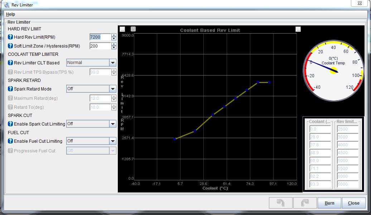Expand the Spark Retard Mode dropdown
Viewport: 371px width, 215px height.
112,89
